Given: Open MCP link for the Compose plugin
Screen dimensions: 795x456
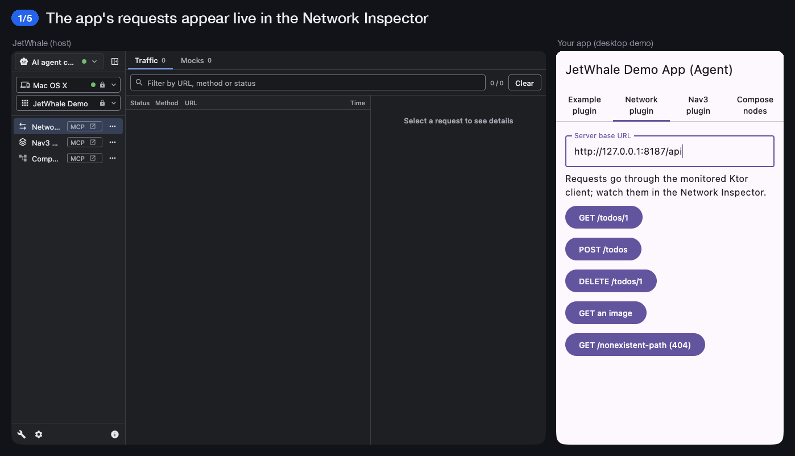Looking at the screenshot, I should pos(85,158).
